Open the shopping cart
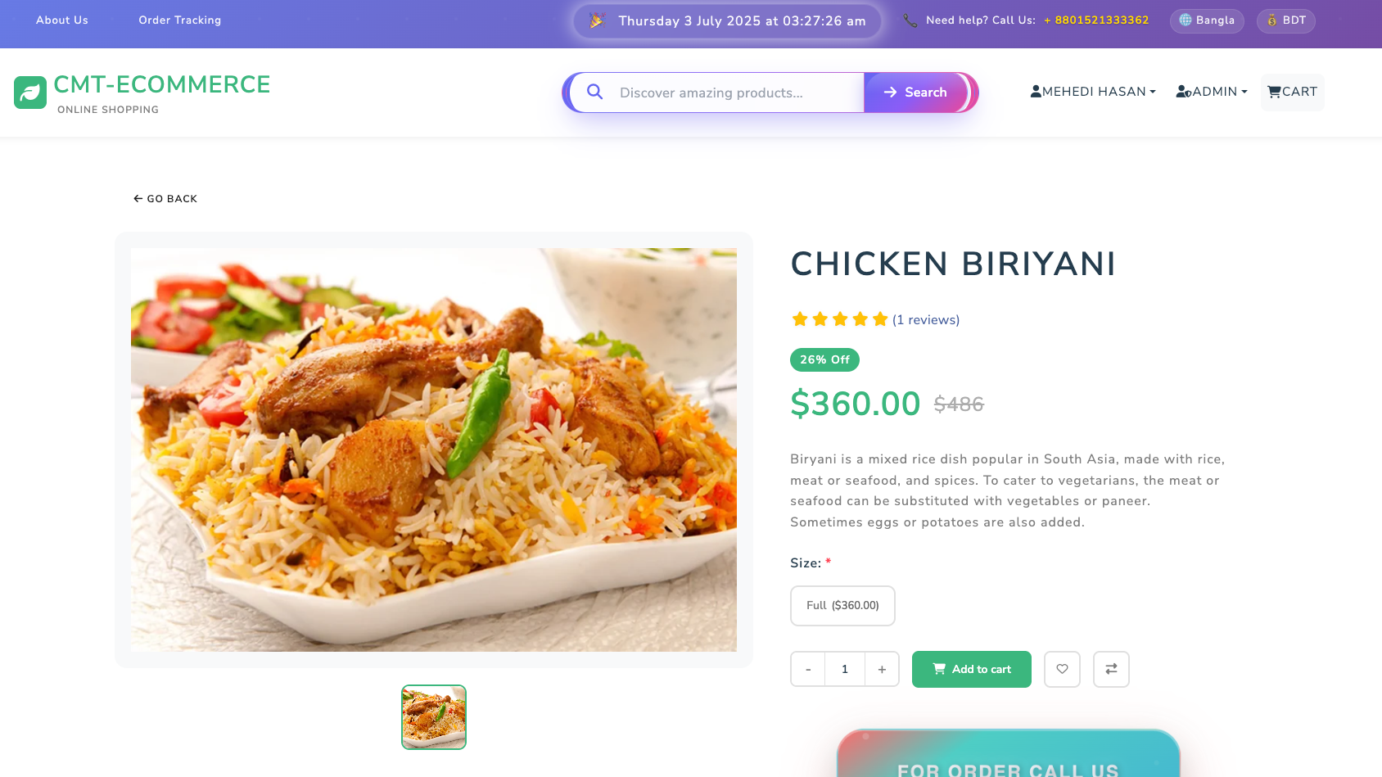This screenshot has width=1382, height=777. click(x=1292, y=92)
